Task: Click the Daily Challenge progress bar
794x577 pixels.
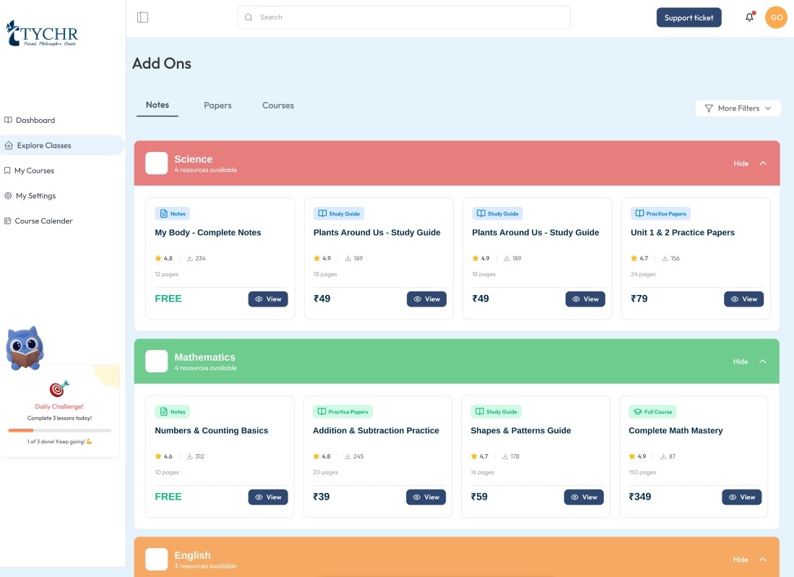Action: (x=59, y=430)
